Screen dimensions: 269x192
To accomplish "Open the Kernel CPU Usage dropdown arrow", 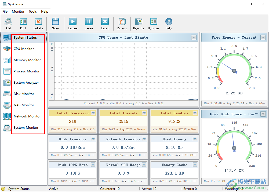I will [144, 165].
